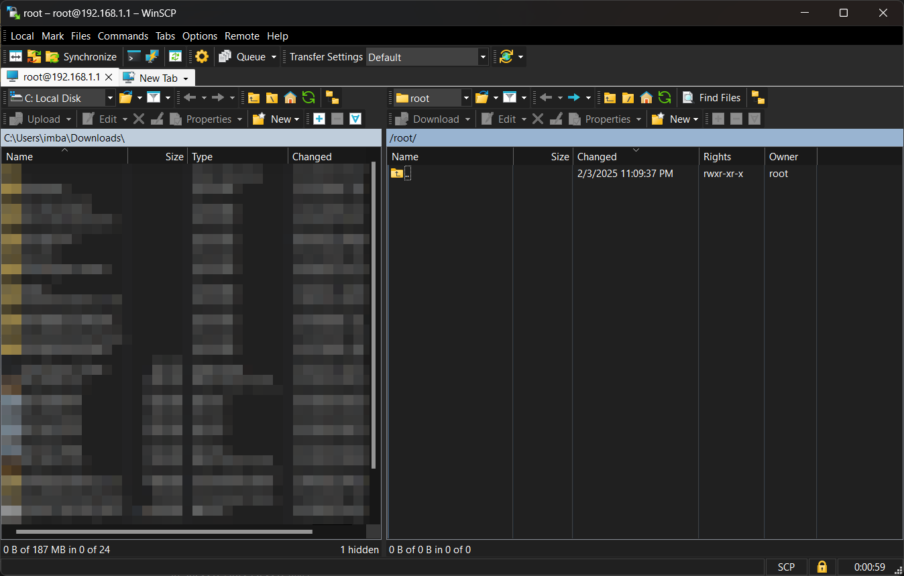Toggle the remote directory tree panel
This screenshot has width=904, height=576.
pos(758,98)
